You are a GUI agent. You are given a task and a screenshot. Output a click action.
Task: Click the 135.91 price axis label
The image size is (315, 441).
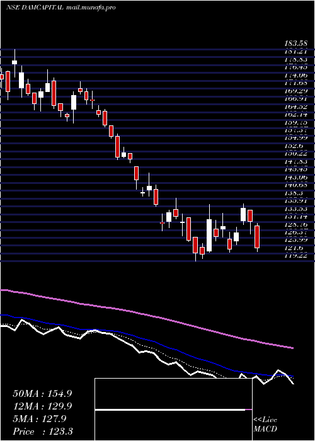point(296,201)
